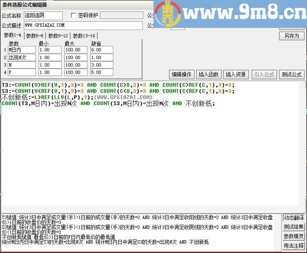This screenshot has width=307, height=253.
Task: Select the 参数13-16 tab
Action: [x=84, y=36]
